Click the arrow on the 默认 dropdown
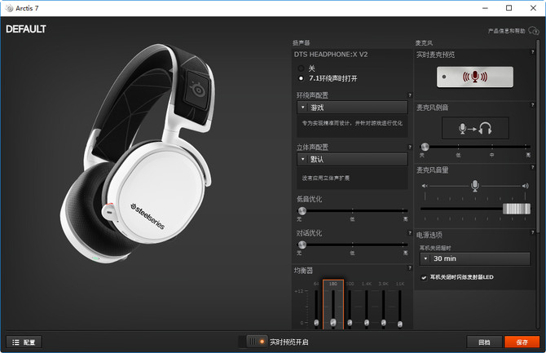 coord(302,159)
